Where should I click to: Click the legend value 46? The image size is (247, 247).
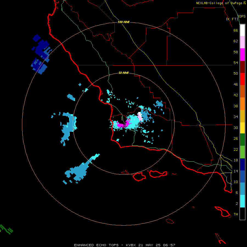pos(236,85)
